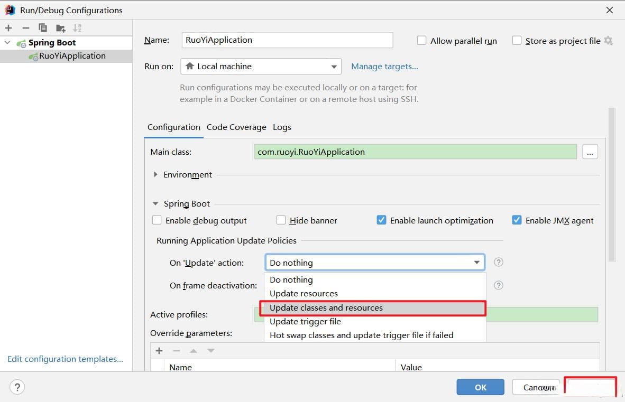Show help for frame deactivation option
The width and height of the screenshot is (625, 402).
tap(498, 285)
